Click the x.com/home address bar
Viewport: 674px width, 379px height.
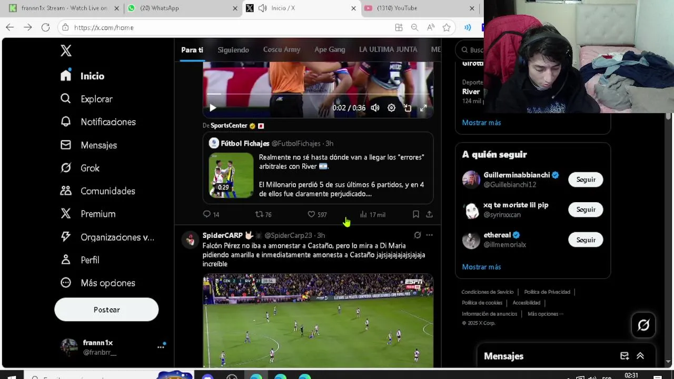tap(226, 27)
